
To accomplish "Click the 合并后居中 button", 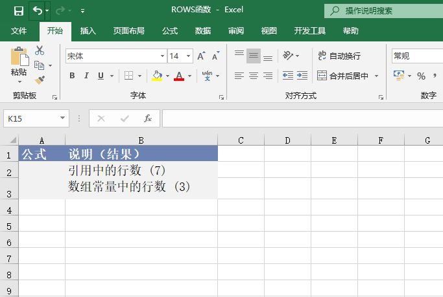I will pos(342,76).
